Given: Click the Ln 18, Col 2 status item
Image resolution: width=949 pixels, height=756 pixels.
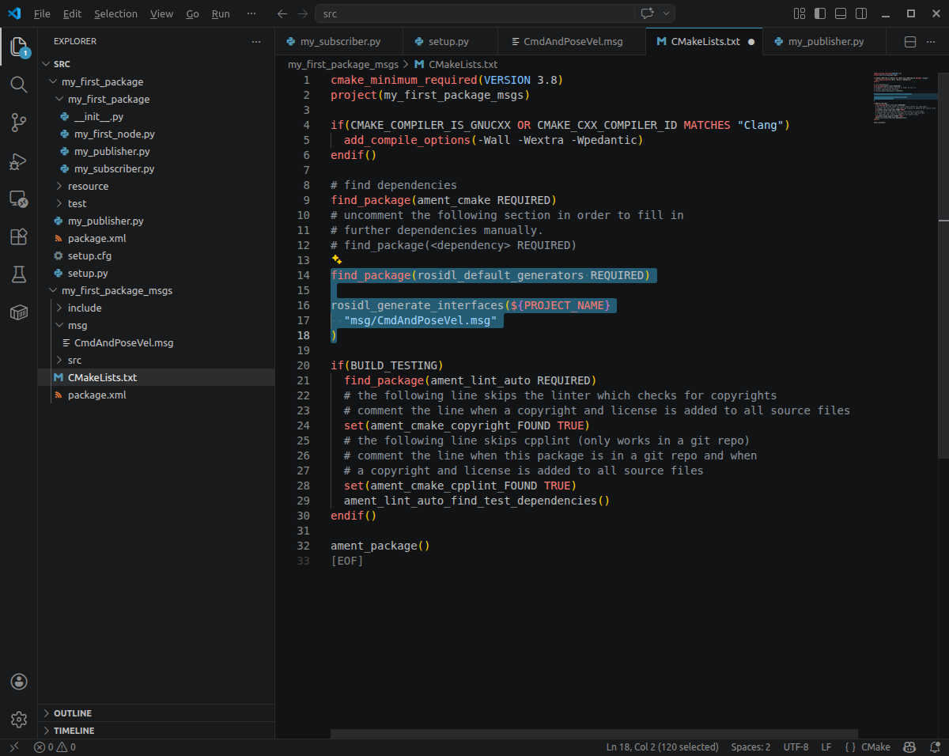Looking at the screenshot, I should click(662, 747).
